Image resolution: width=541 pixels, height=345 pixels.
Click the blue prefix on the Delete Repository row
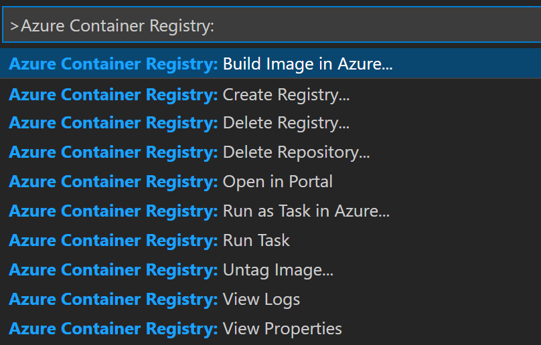(113, 152)
